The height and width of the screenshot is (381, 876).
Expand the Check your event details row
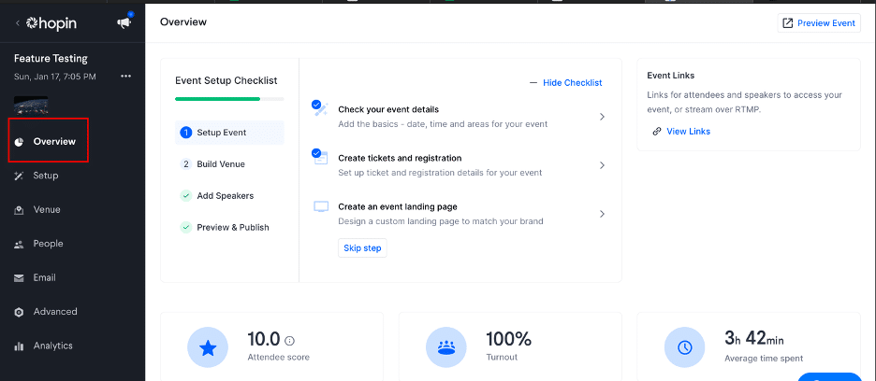click(x=602, y=117)
